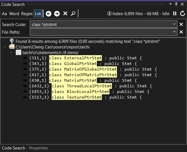This screenshot has width=187, height=152.
Task: Open result class ExternalPtrStmt at line 311
Action: [x=85, y=58]
